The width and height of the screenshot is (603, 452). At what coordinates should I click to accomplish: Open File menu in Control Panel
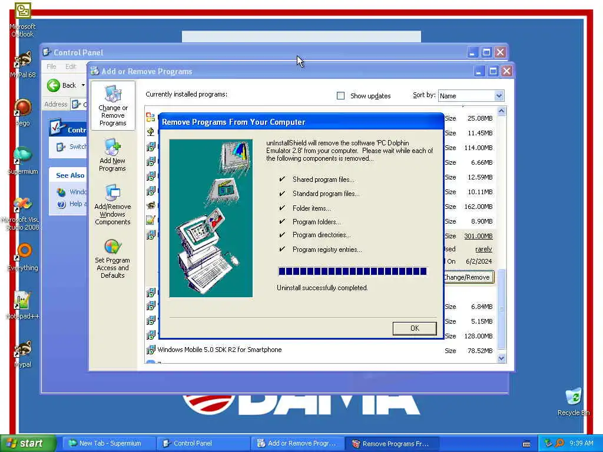[x=51, y=67]
